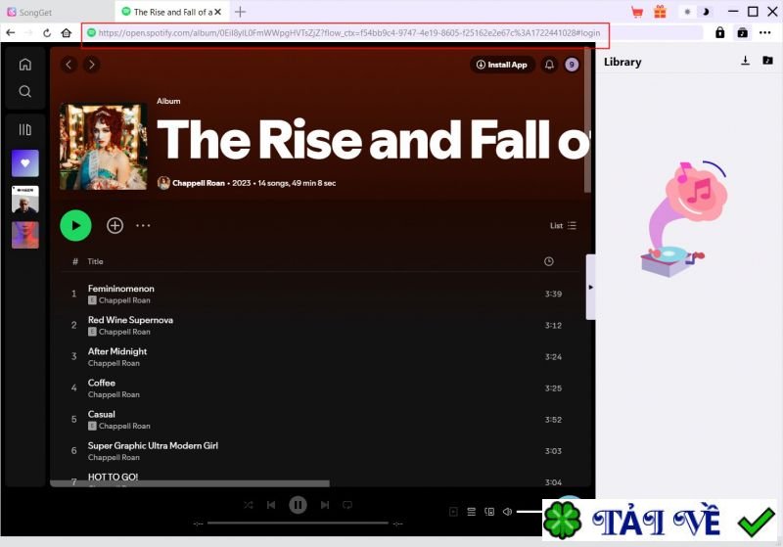The image size is (783, 547).
Task: Open connect to a device icon
Action: [x=489, y=512]
